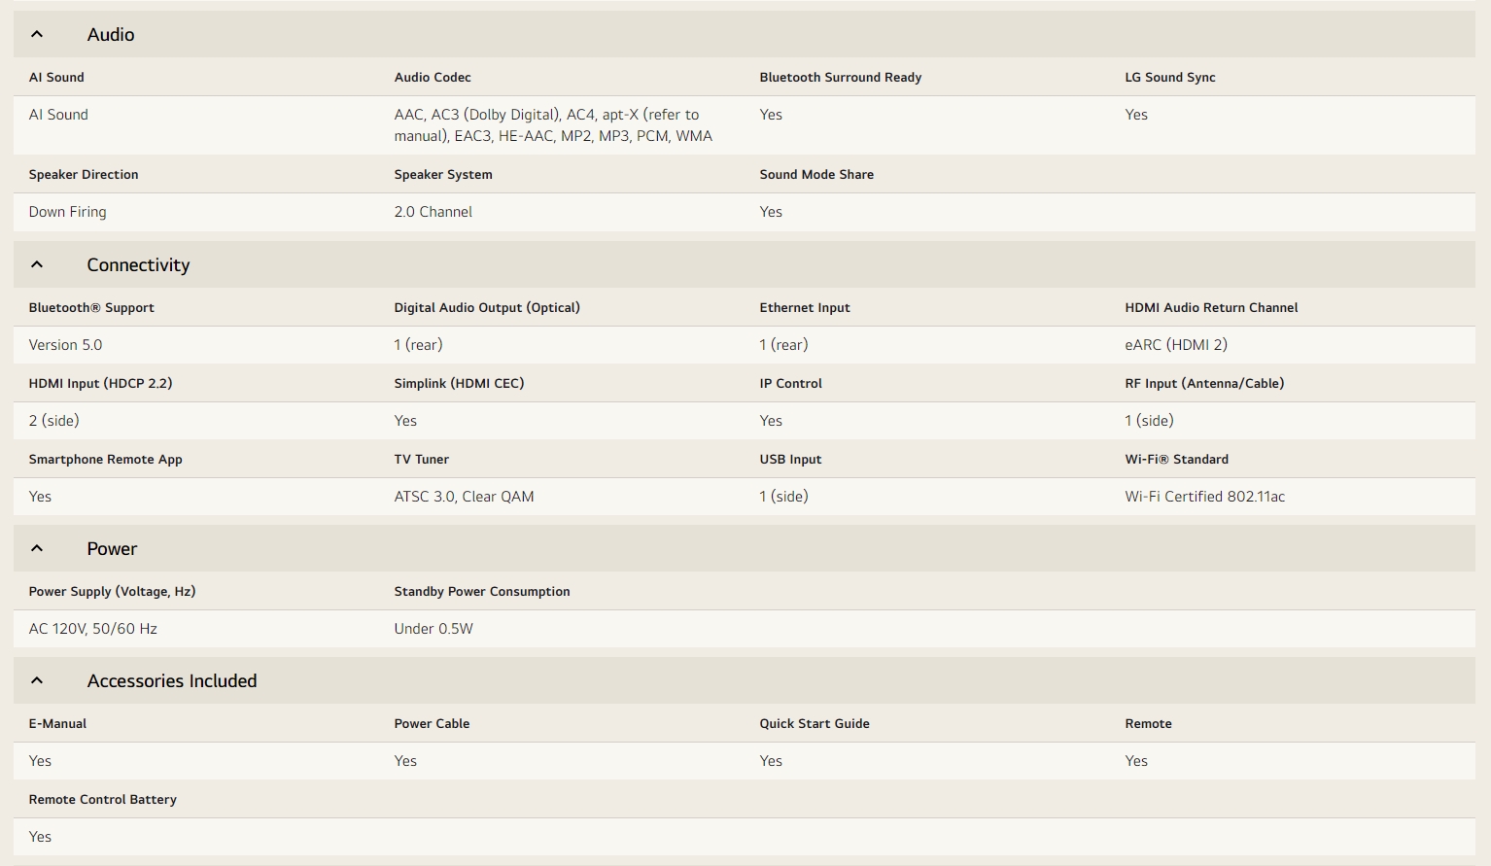1491x866 pixels.
Task: Click the Power section heading text
Action: coord(112,549)
